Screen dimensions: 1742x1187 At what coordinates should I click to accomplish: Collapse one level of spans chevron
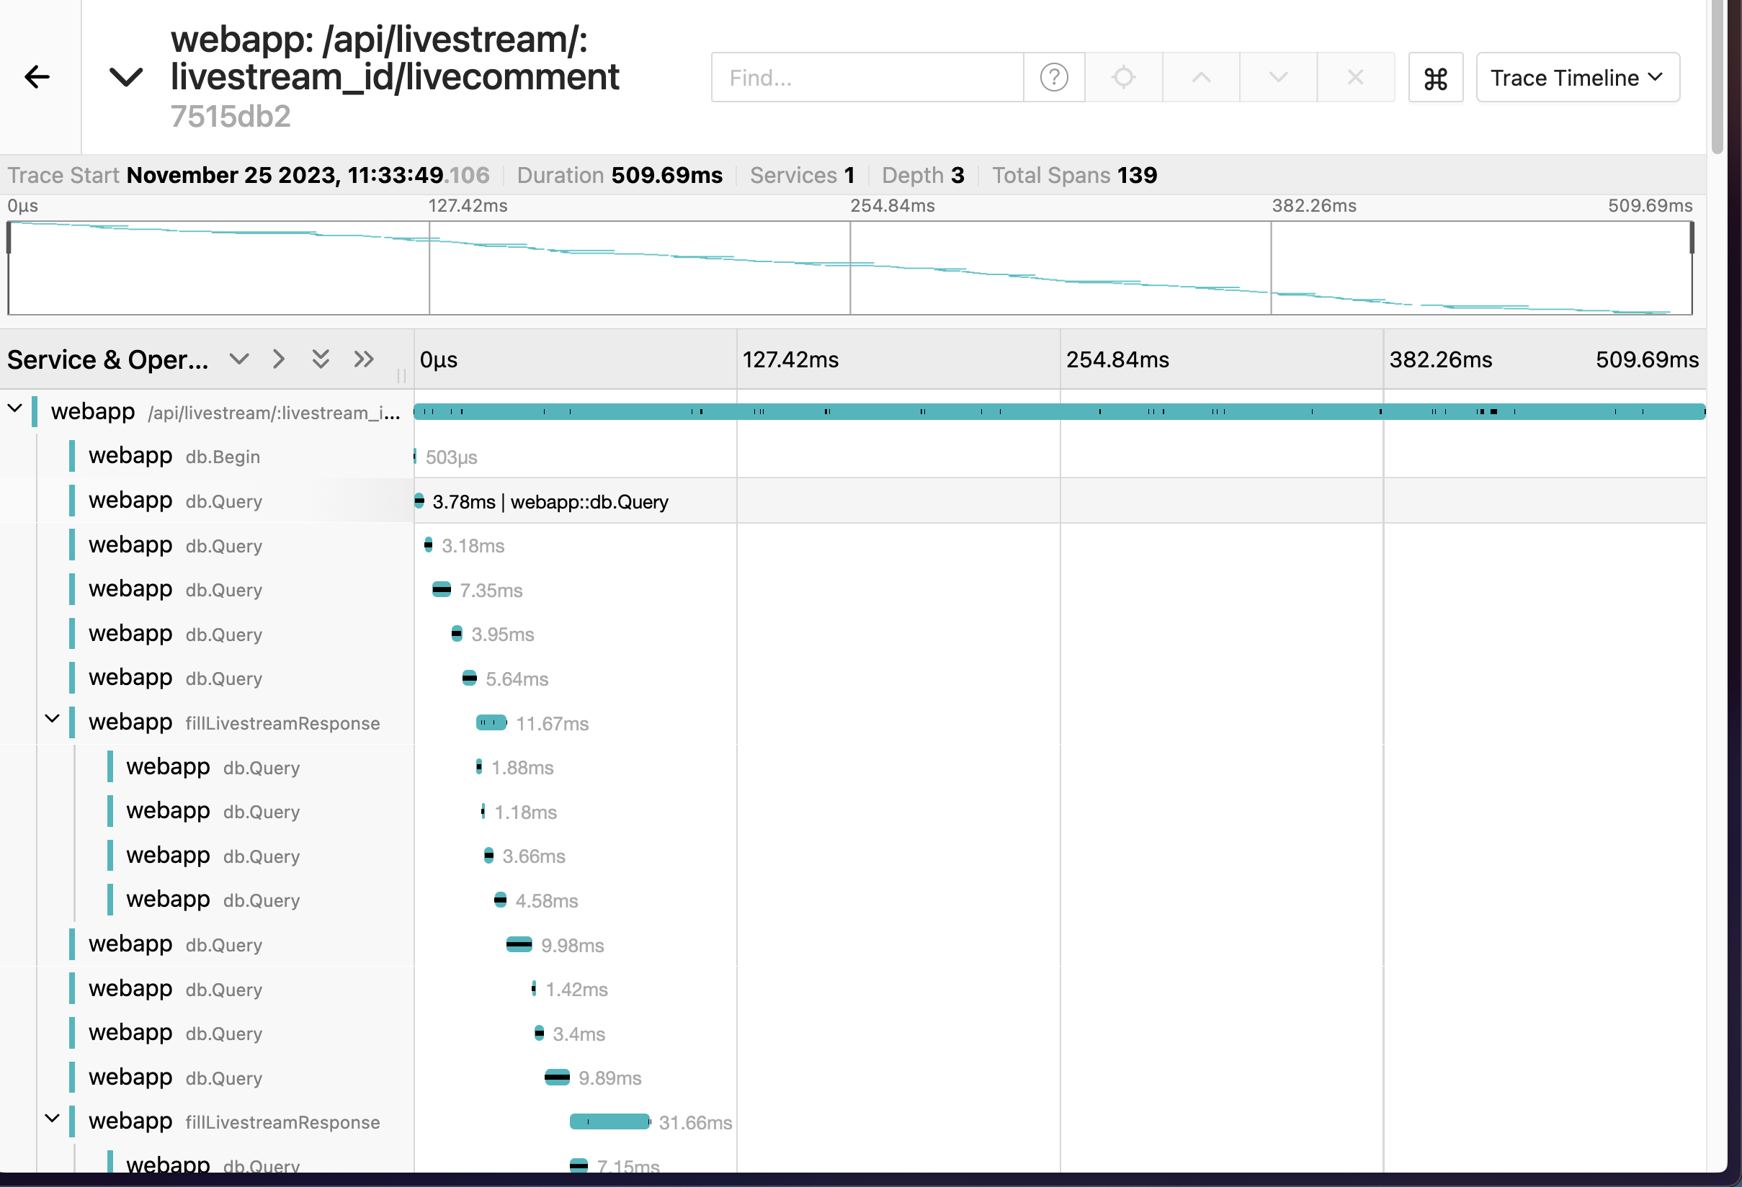239,359
